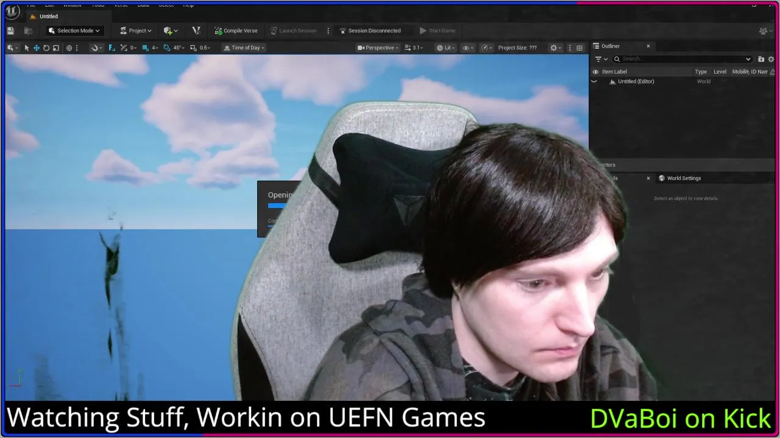Viewport: 780px width, 438px height.
Task: Open the Outliner search history dropdown arrow
Action: pos(748,59)
